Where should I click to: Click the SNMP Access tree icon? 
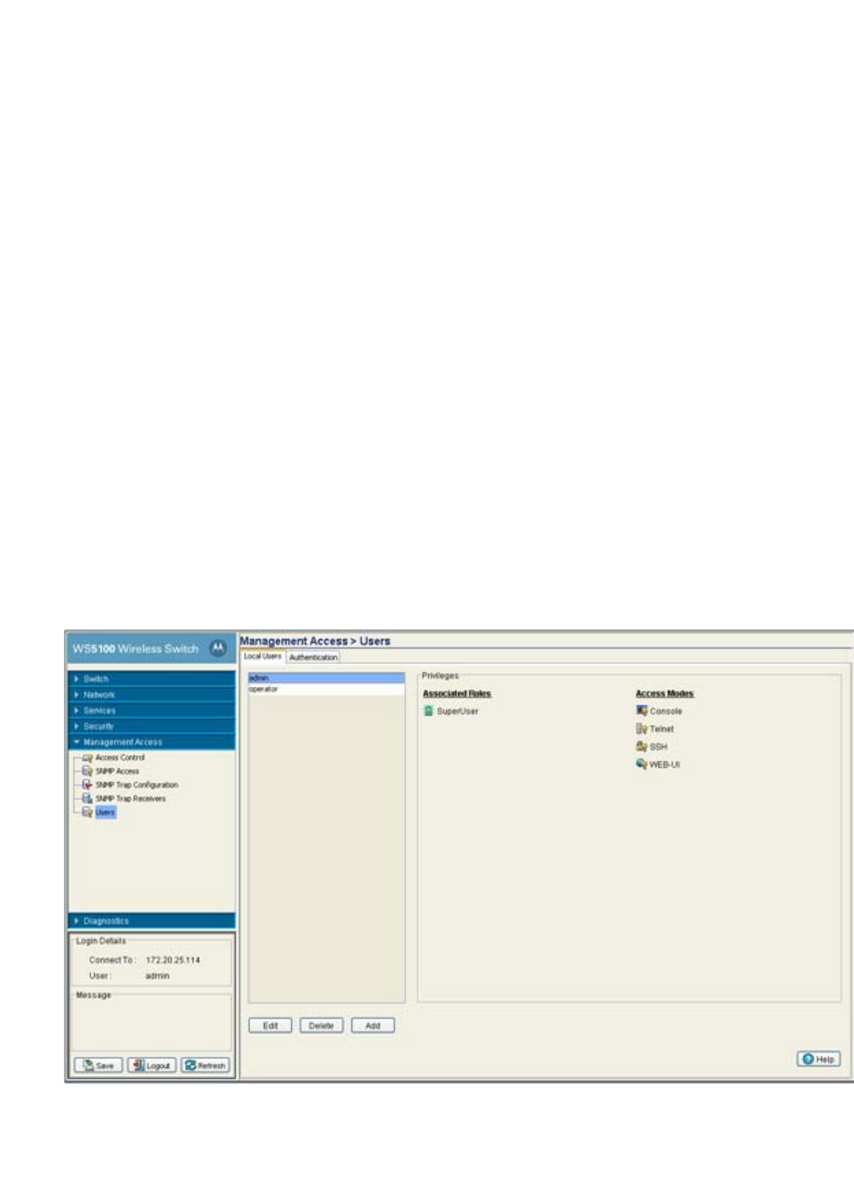pos(88,771)
